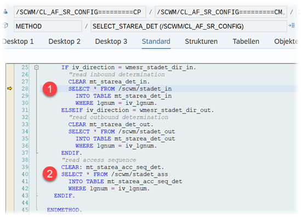Select the Desktop 3 tab
301x217 pixels.
coord(111,42)
